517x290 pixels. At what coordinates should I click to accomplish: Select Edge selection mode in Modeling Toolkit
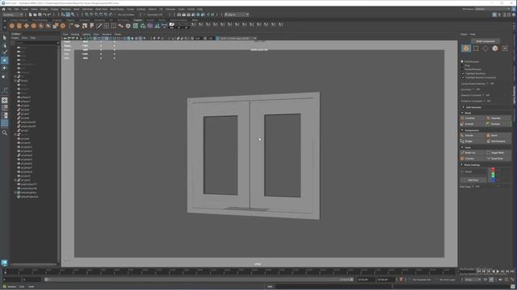point(485,48)
